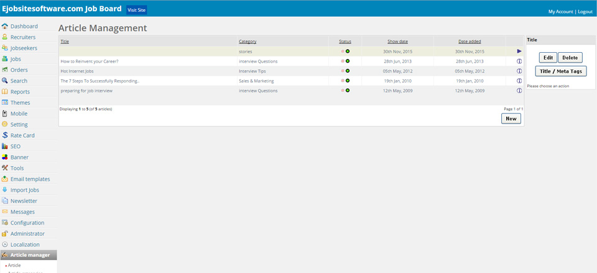
Task: Go to the Jobs menu item
Action: (16, 59)
